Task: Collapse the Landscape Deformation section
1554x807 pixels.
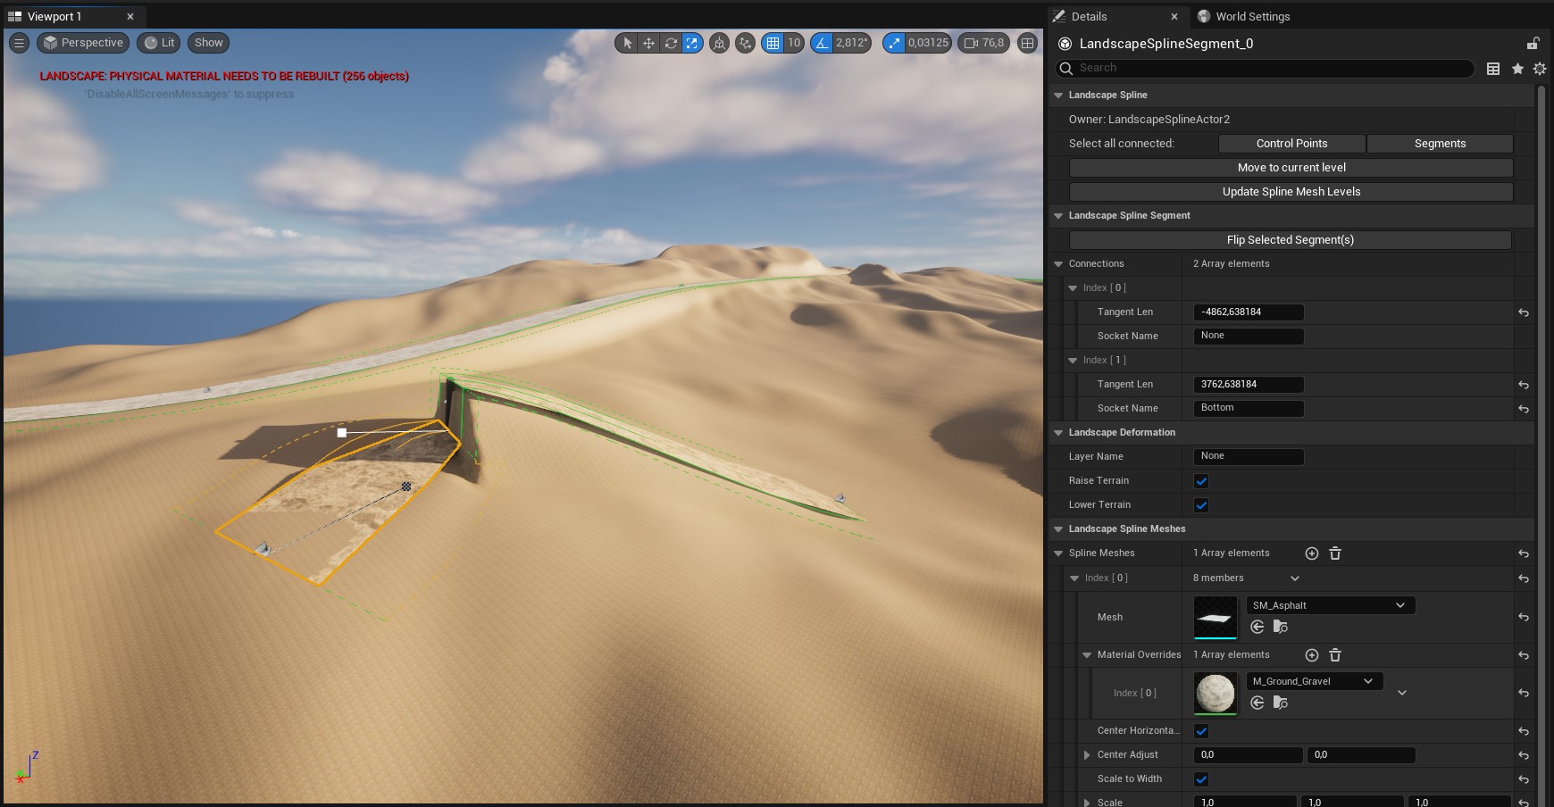Action: 1058,433
